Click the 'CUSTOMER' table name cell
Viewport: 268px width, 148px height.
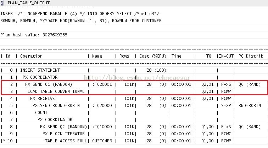(102, 141)
